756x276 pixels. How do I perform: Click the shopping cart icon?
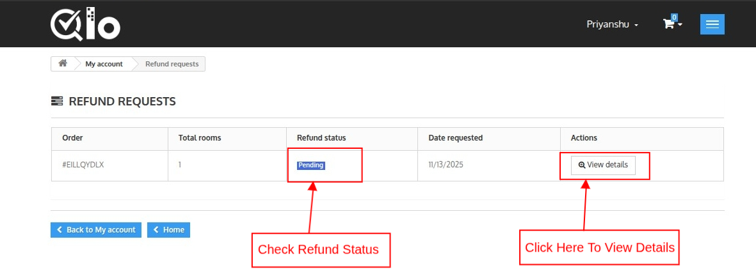tap(668, 24)
